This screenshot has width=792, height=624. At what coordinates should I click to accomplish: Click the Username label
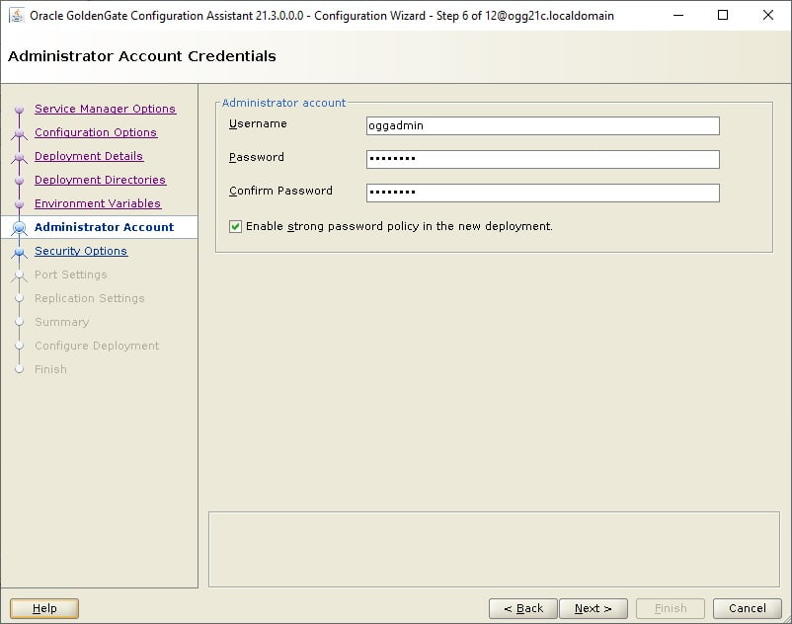(258, 123)
